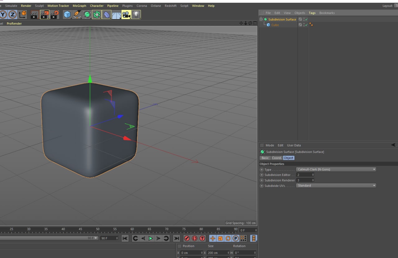Viewport: 398px width, 258px height.
Task: Toggle Autokeying red button
Action: (195, 238)
